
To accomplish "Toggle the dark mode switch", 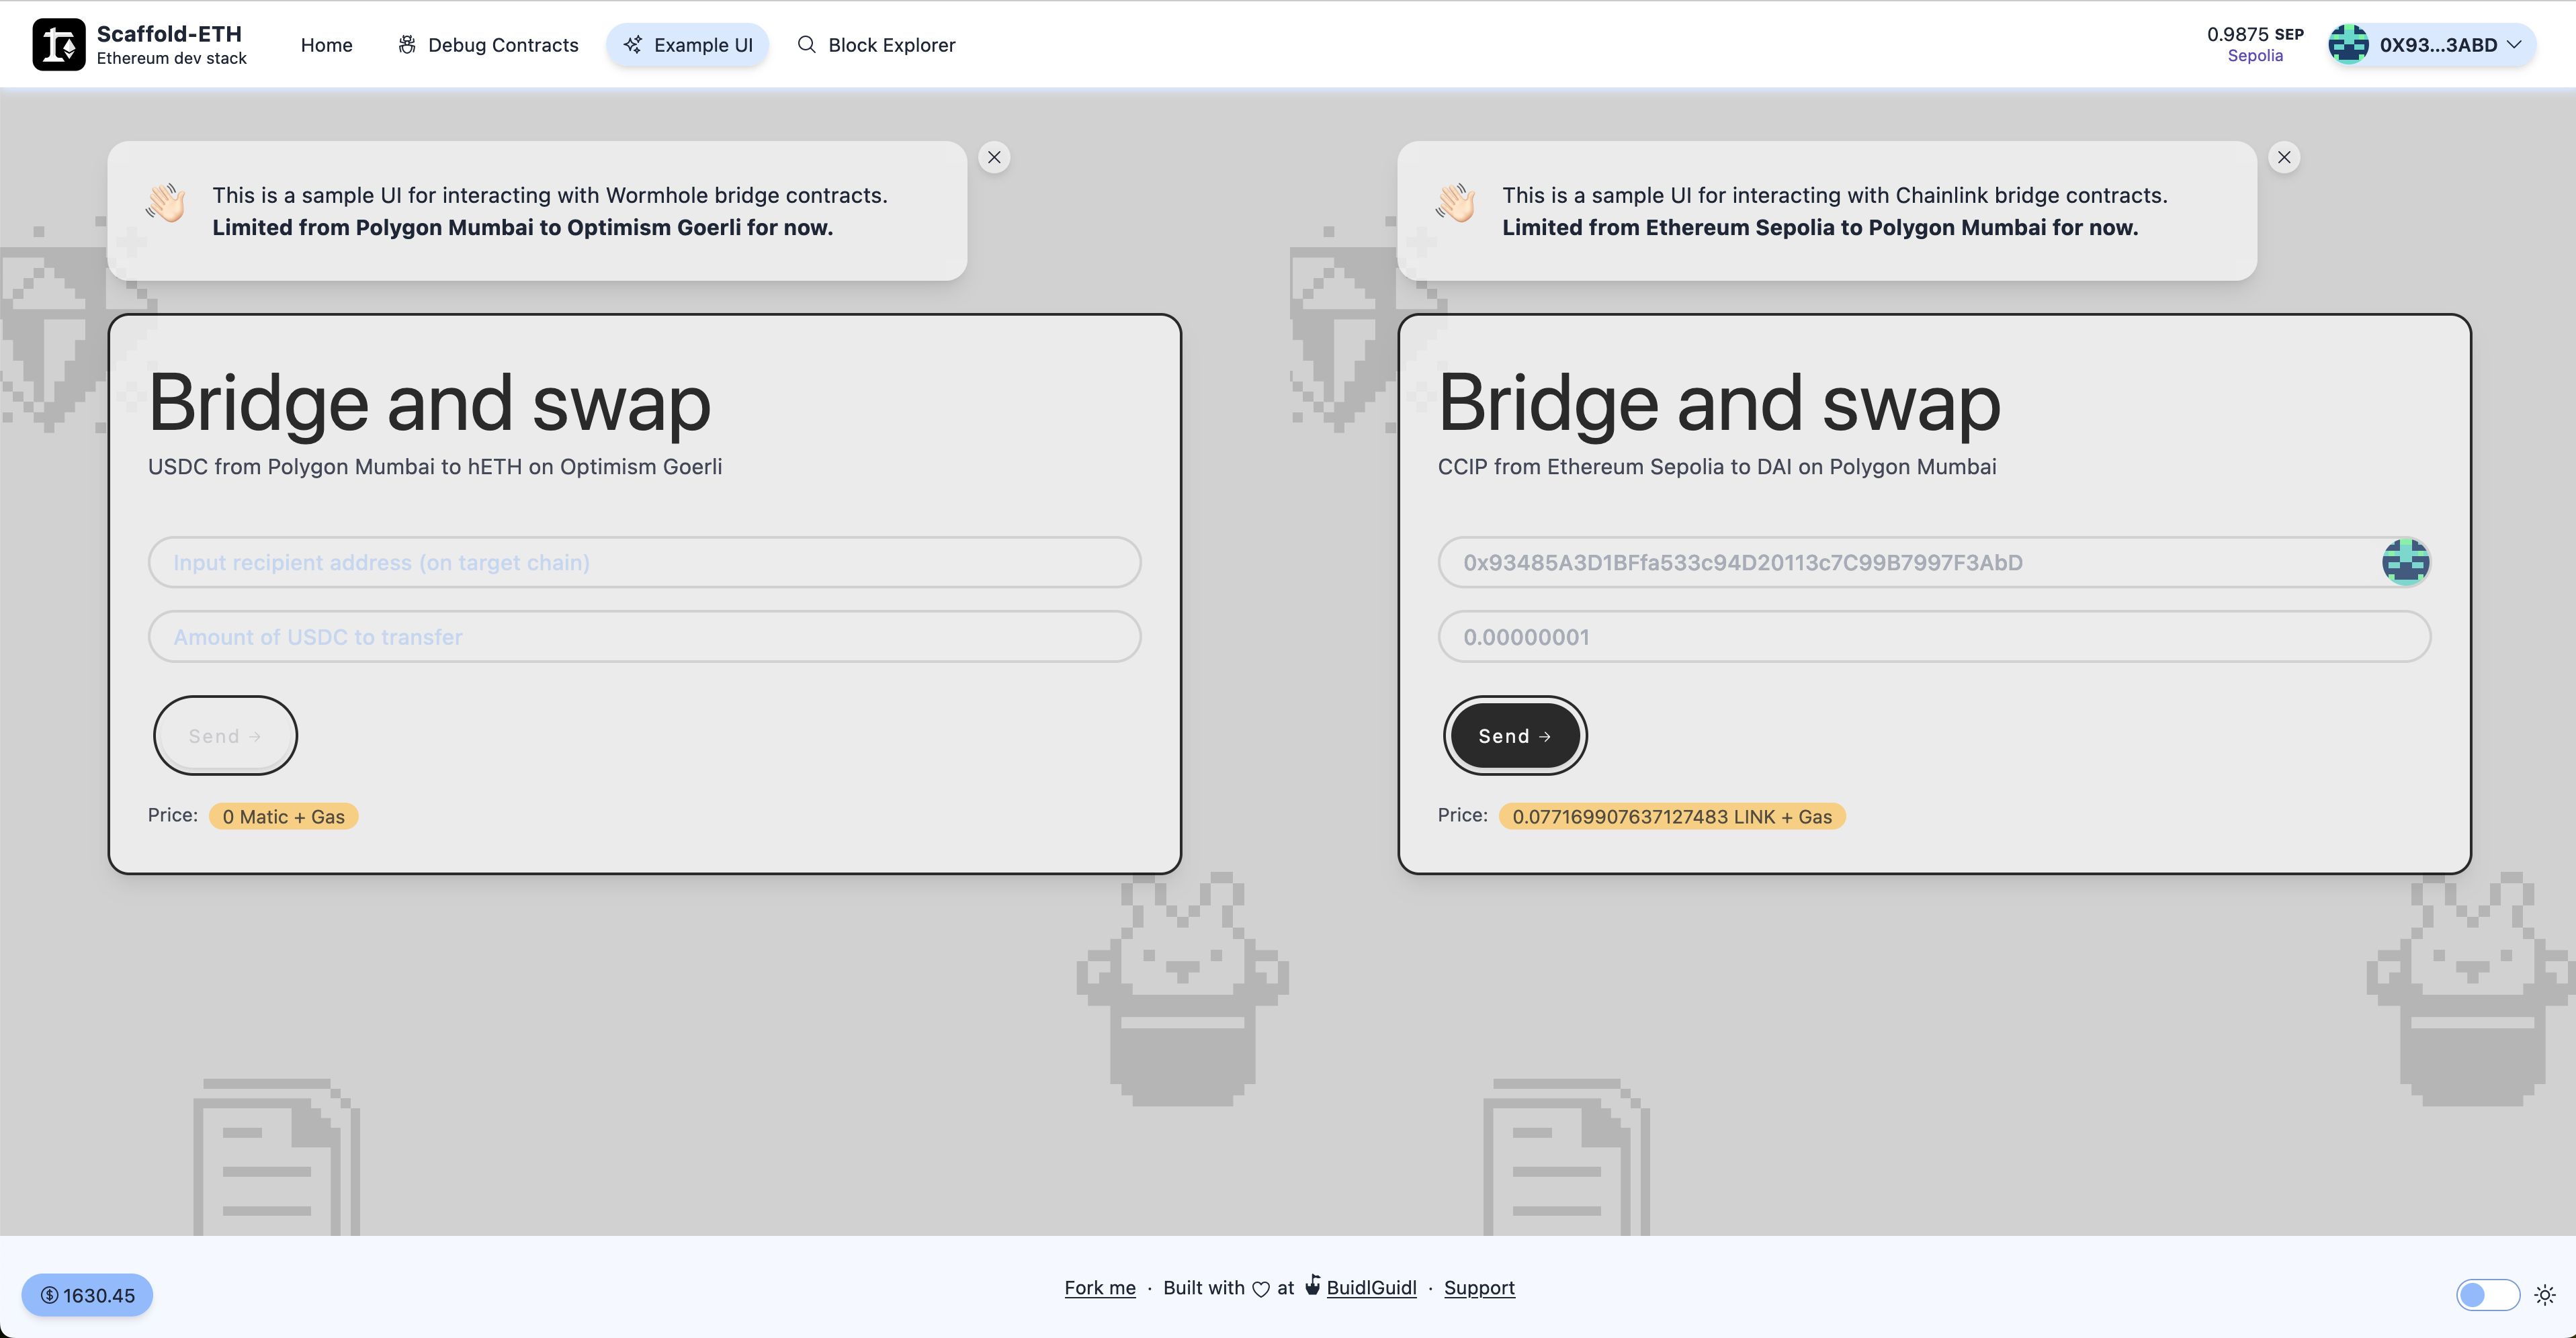I will click(x=2488, y=1295).
